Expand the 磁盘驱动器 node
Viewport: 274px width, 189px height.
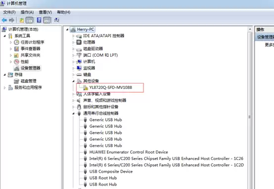(73, 49)
